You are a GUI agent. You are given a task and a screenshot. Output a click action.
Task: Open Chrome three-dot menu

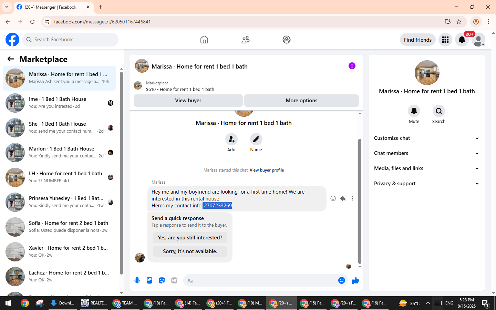pyautogui.click(x=488, y=22)
